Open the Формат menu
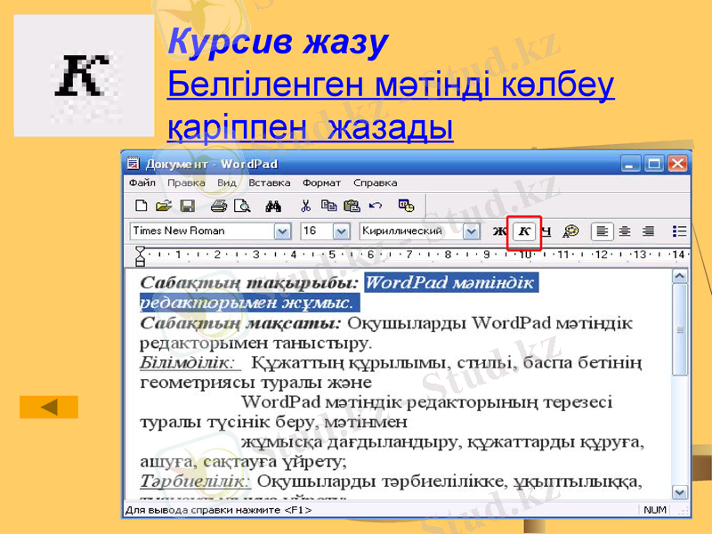This screenshot has height=534, width=712. [x=320, y=182]
